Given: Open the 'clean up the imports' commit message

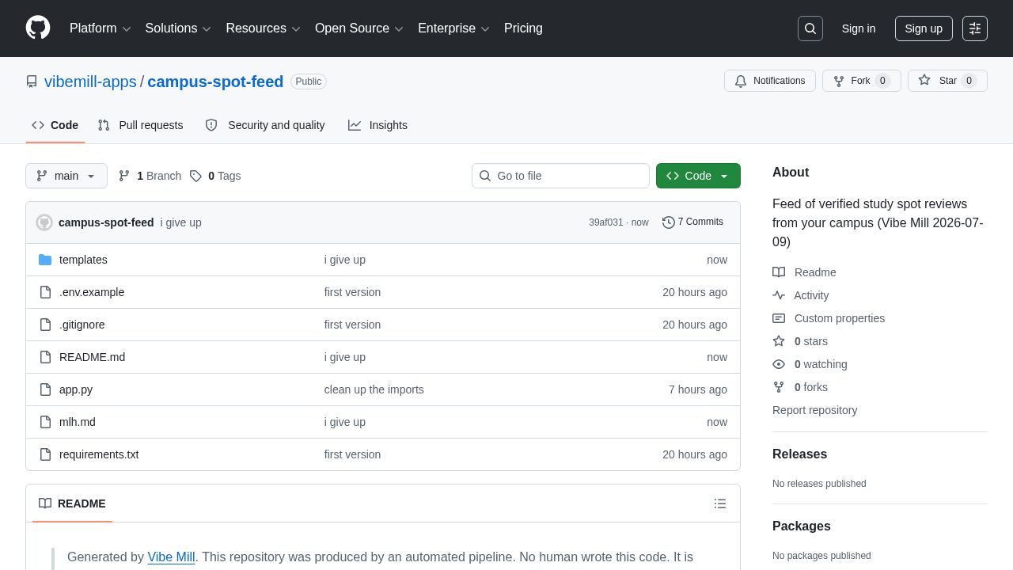Looking at the screenshot, I should pos(374,389).
